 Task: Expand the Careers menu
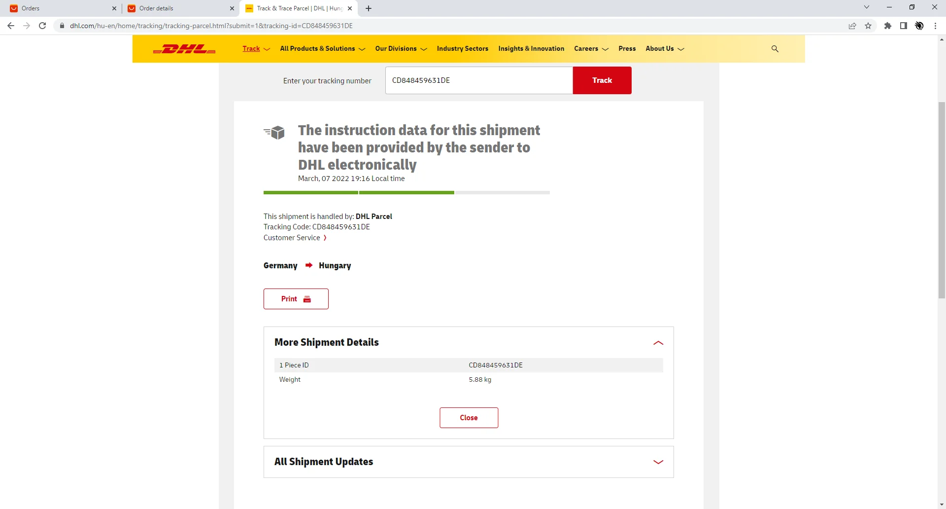[591, 49]
